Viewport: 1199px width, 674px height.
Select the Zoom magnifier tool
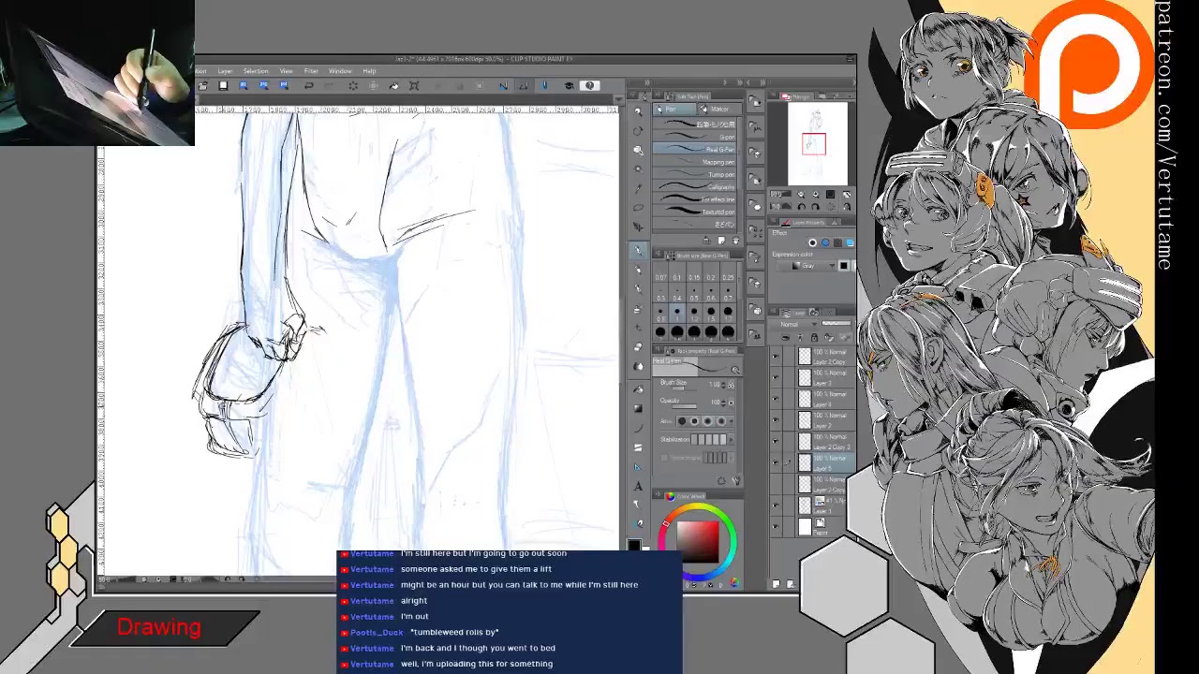[x=639, y=111]
